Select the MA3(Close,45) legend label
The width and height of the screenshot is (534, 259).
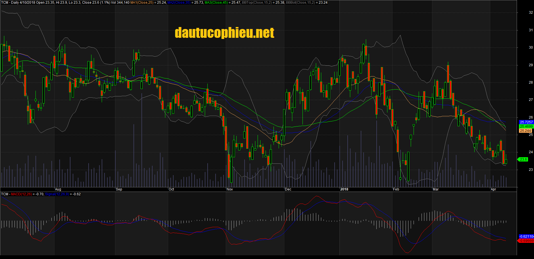pyautogui.click(x=216, y=3)
